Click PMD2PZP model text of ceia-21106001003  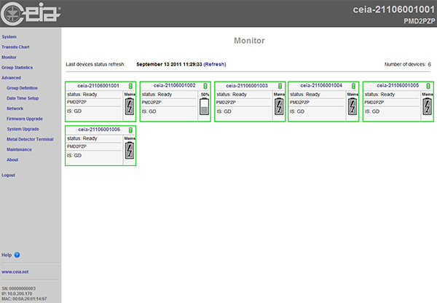pyautogui.click(x=226, y=103)
